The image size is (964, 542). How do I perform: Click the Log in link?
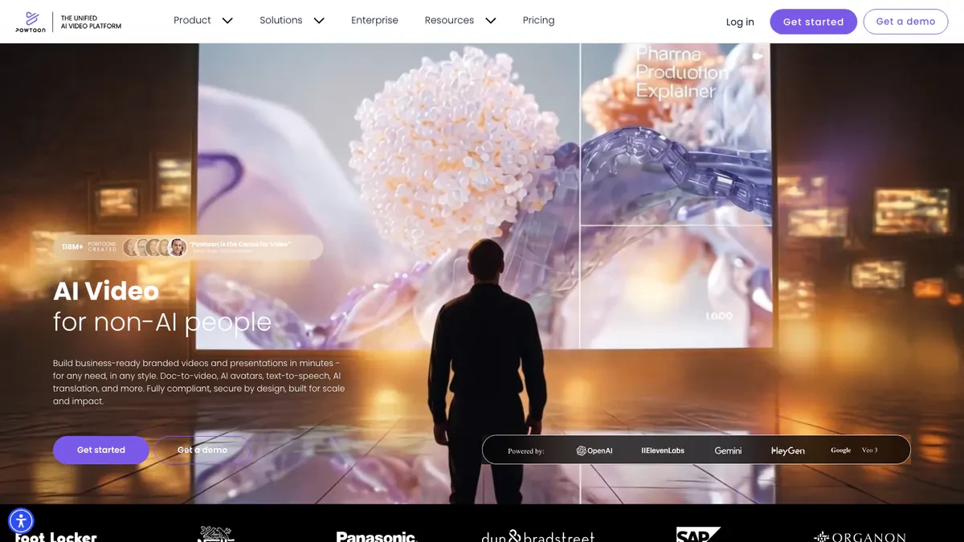(x=740, y=22)
